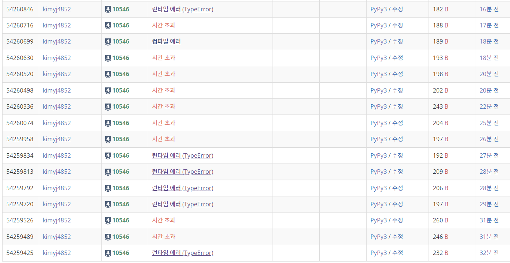Screen dimensions: 510x263
Task: Click the tier badge for submission 54260336
Action: (x=107, y=106)
